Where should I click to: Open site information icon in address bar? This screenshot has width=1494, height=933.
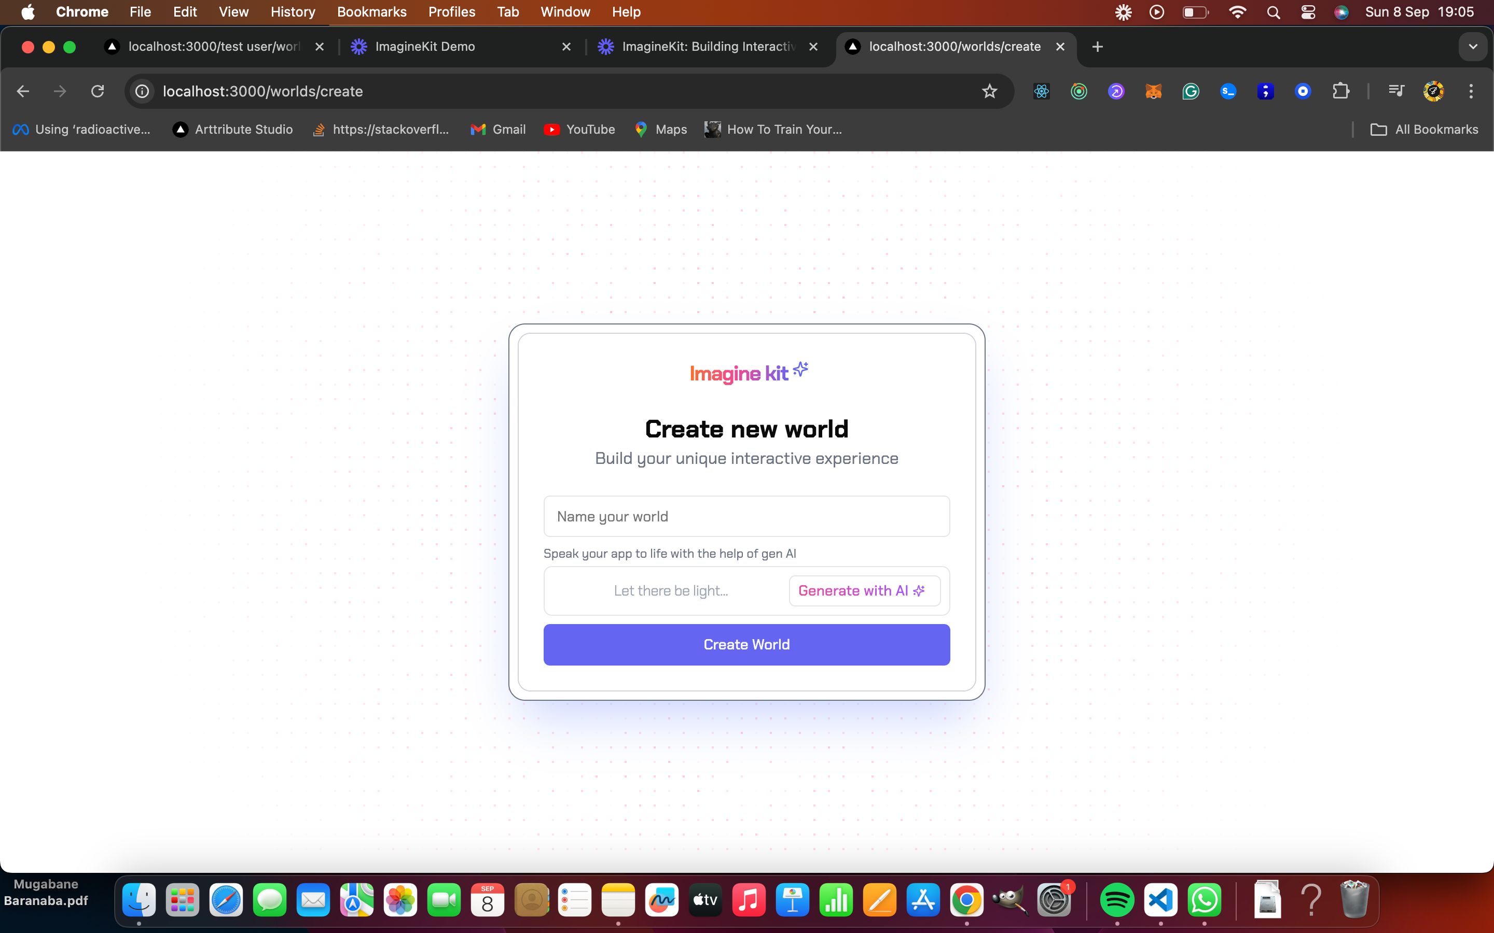click(x=142, y=91)
